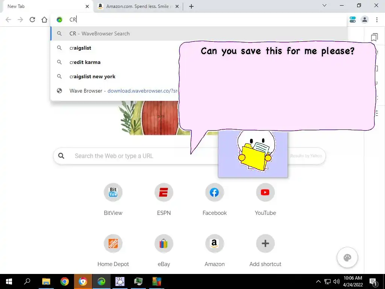Open the Brave browser taskbar icon
Image resolution: width=385 pixels, height=289 pixels.
click(83, 281)
